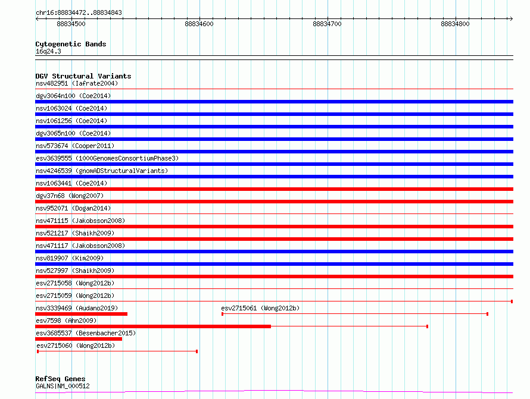Click the 88834600 ruler position label
The height and width of the screenshot is (399, 530).
coord(199,24)
